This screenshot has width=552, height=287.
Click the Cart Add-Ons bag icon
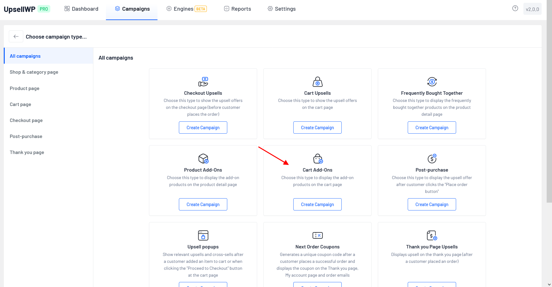coord(317,158)
